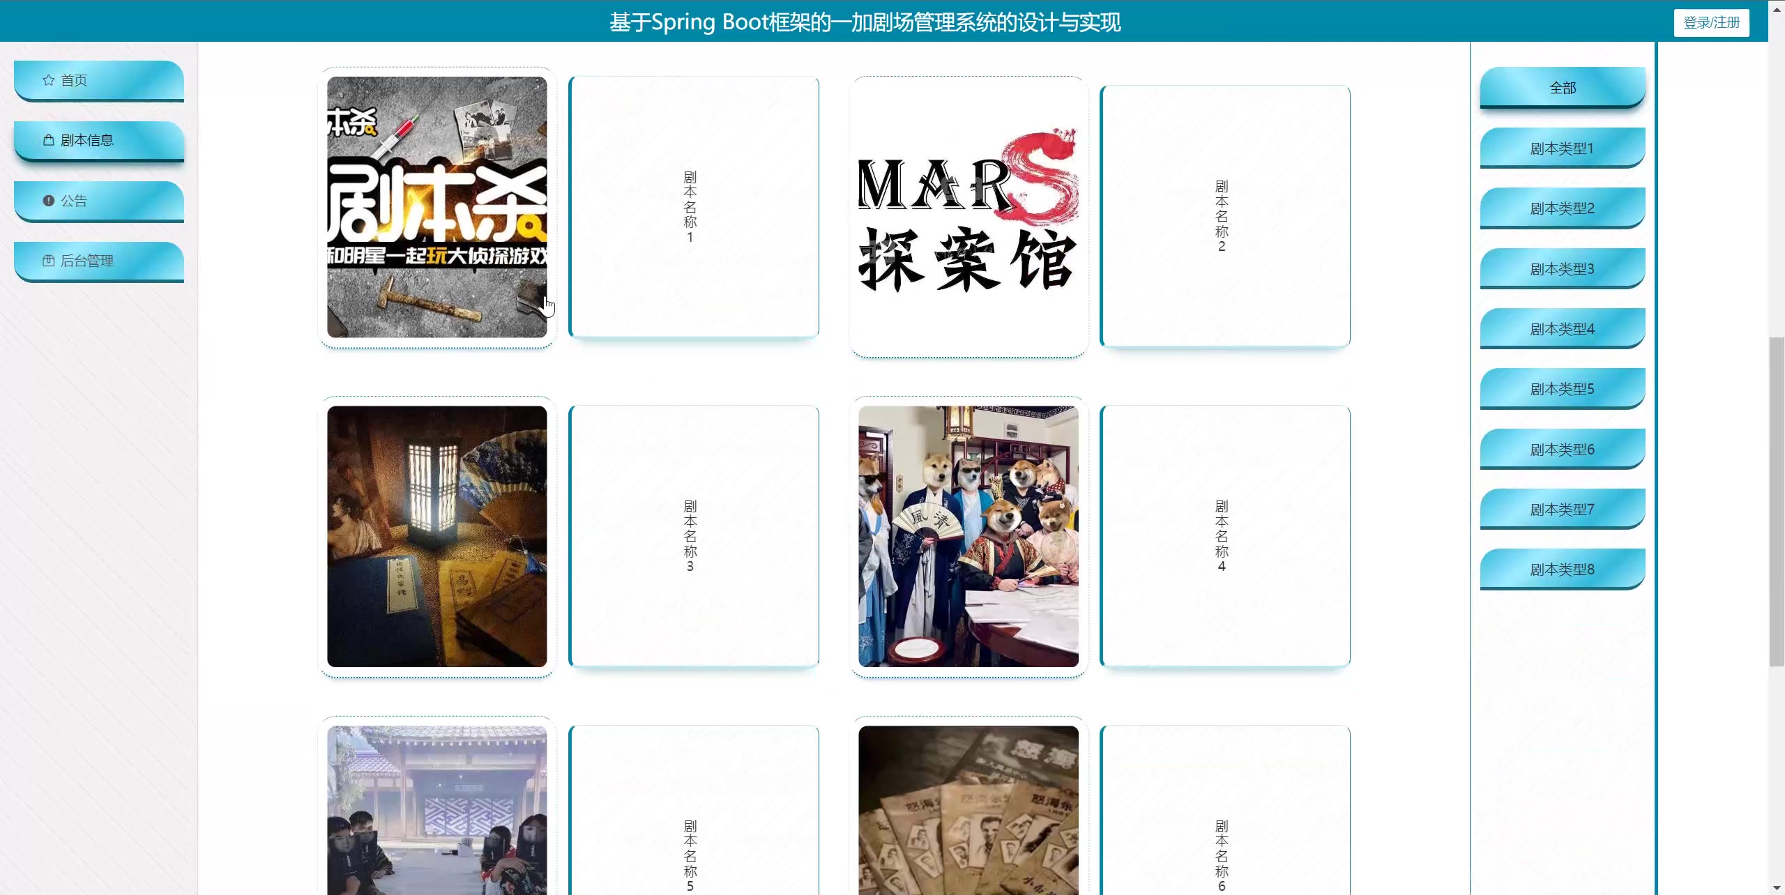The width and height of the screenshot is (1785, 895).
Task: Pick the 剧本类型8 filter
Action: [x=1562, y=569]
